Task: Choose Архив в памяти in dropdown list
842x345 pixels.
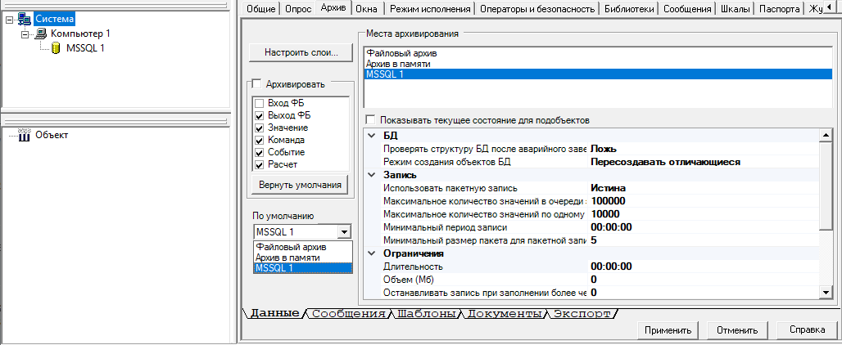Action: point(303,258)
